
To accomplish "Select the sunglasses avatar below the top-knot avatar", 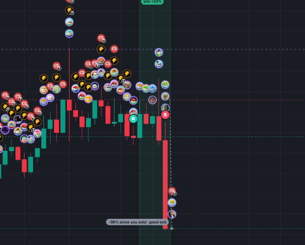I will coord(158,64).
